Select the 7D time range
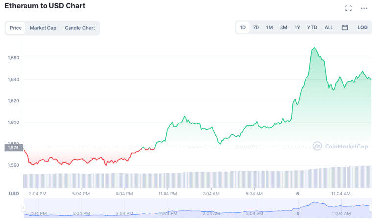Viewport: 376px width, 222px height. (x=256, y=27)
